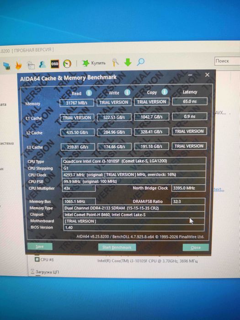
Task: Click Memory Type DDR4-2133 field
Action: (x=134, y=208)
